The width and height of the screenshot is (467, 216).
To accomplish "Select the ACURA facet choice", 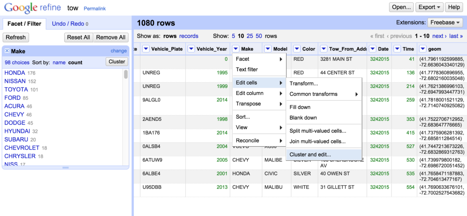I will [14, 106].
